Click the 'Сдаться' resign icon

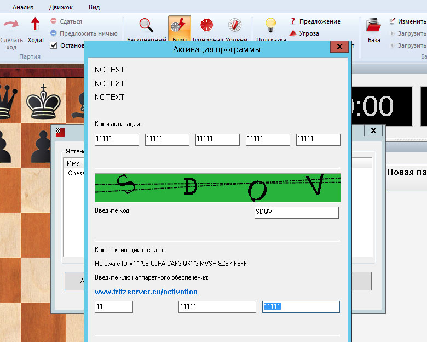point(54,21)
